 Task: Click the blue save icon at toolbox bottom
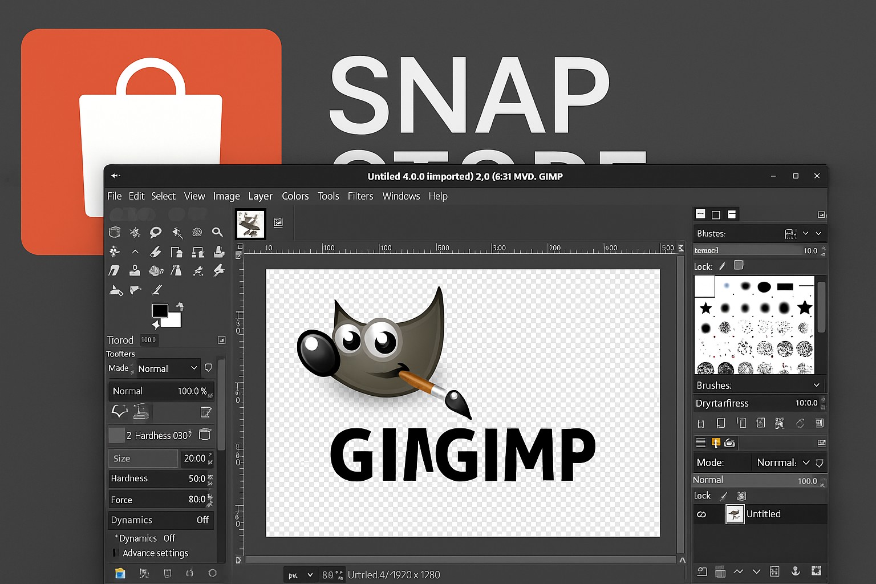[x=120, y=573]
